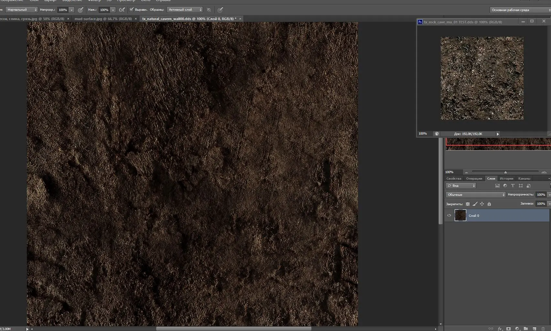Open the Активный слой sample dropdown
The width and height of the screenshot is (551, 331).
pos(185,10)
